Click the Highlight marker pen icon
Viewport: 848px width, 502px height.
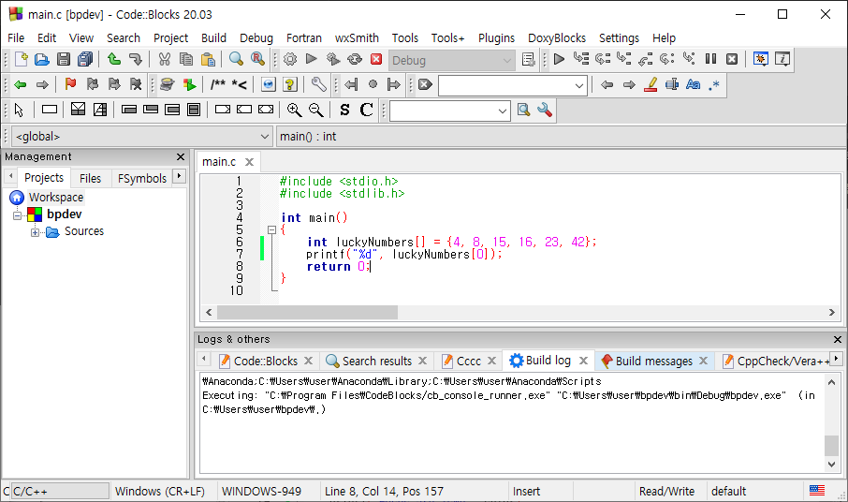(651, 84)
